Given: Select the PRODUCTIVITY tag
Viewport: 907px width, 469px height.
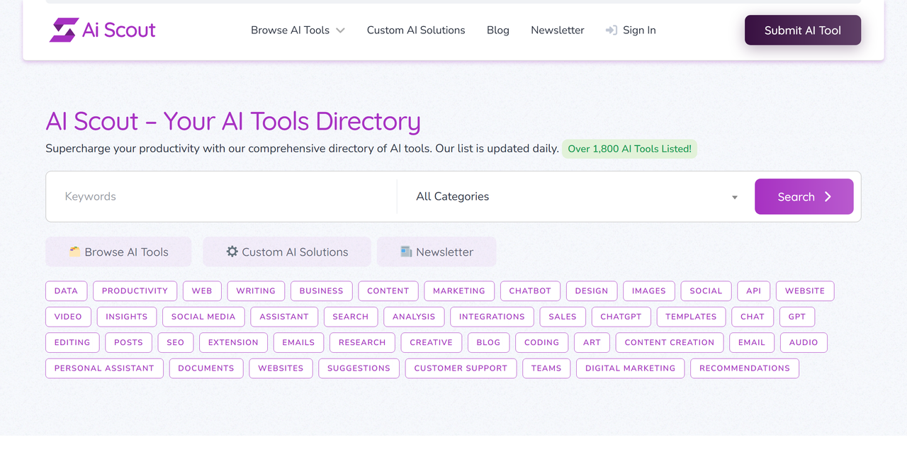Looking at the screenshot, I should 135,290.
